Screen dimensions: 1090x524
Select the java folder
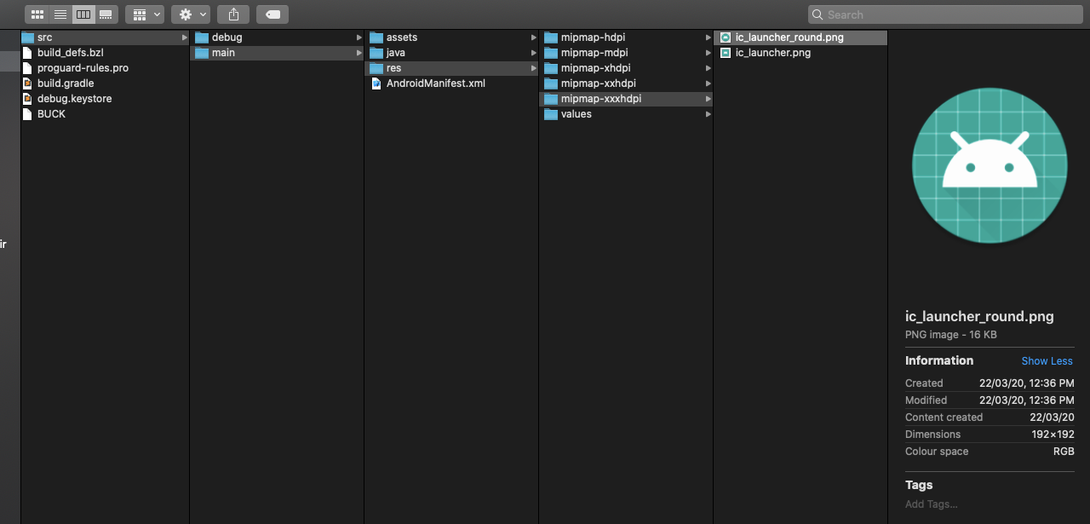coord(451,53)
